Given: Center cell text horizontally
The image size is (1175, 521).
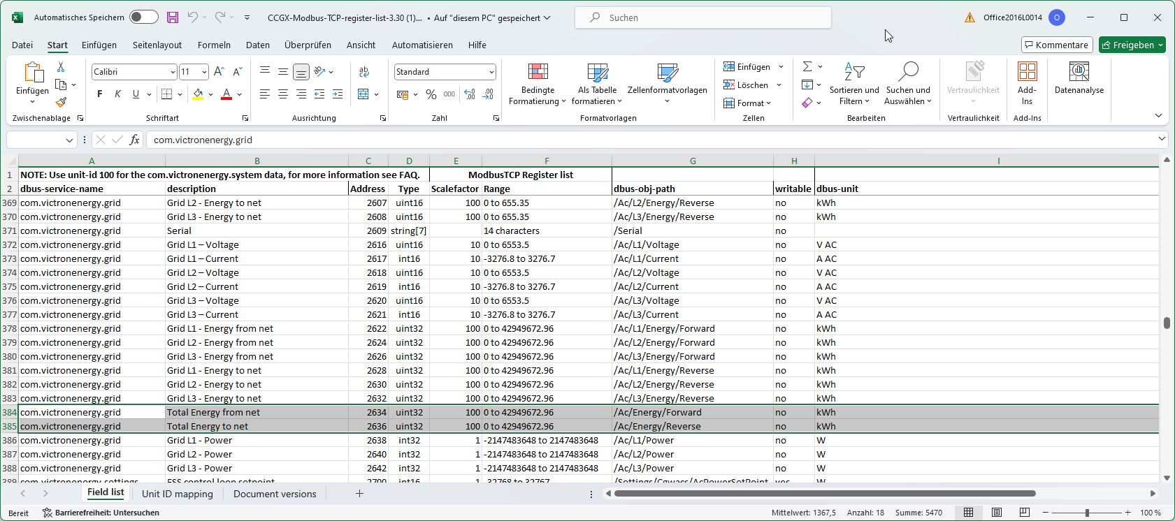Looking at the screenshot, I should [x=283, y=94].
